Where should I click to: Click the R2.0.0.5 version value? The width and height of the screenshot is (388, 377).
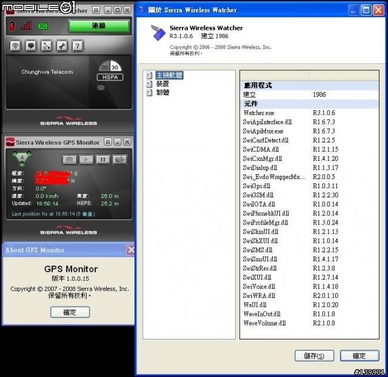(x=324, y=177)
